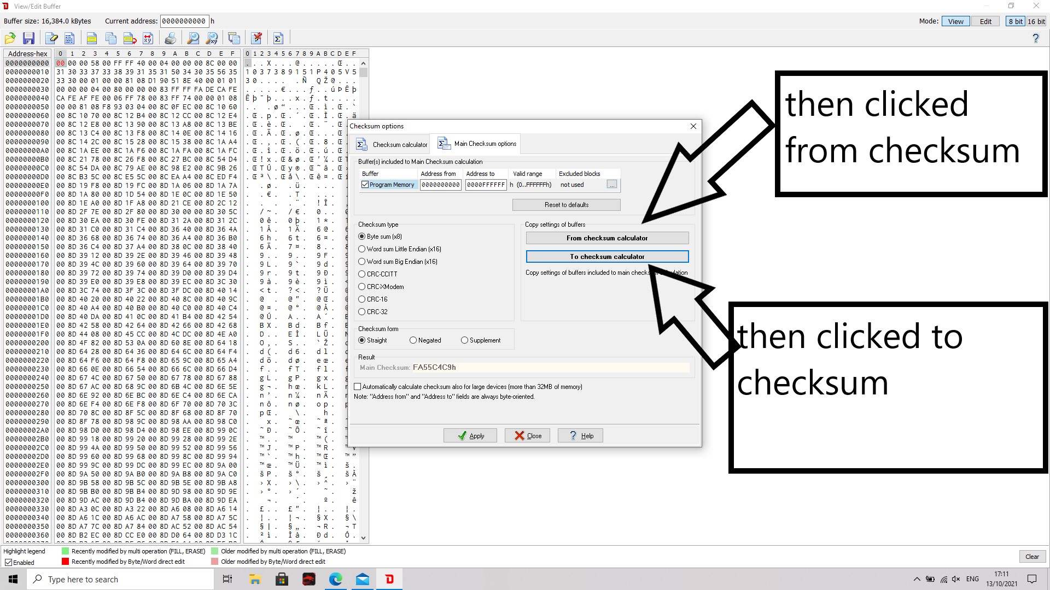
Task: Click the Find and replace xy magnifier icon
Action: click(212, 38)
